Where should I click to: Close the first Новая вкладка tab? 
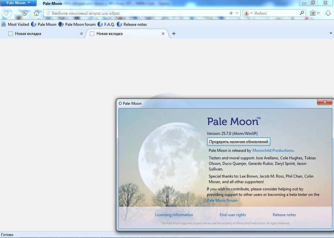[x=81, y=34]
